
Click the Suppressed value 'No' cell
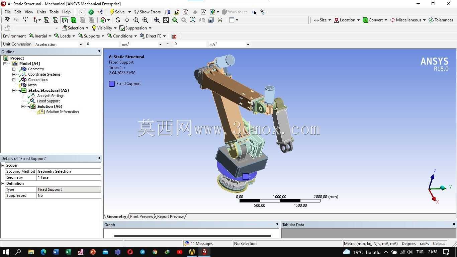(x=69, y=195)
